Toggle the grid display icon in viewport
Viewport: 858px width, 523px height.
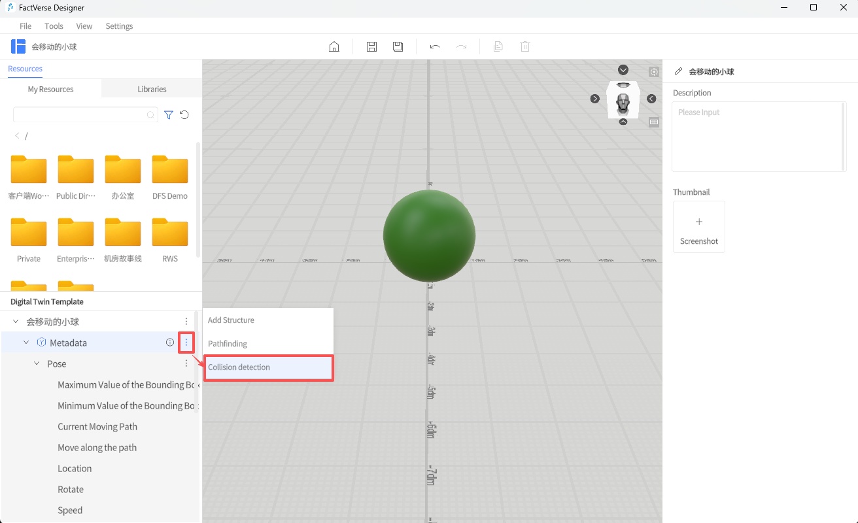654,122
